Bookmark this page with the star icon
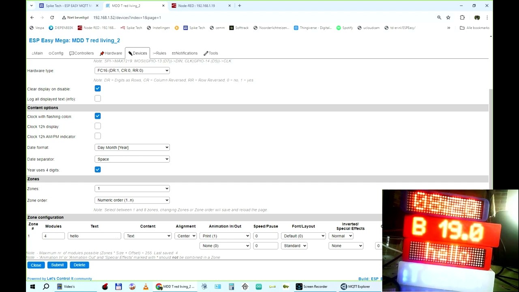Viewport: 519px width, 292px height. point(448,17)
